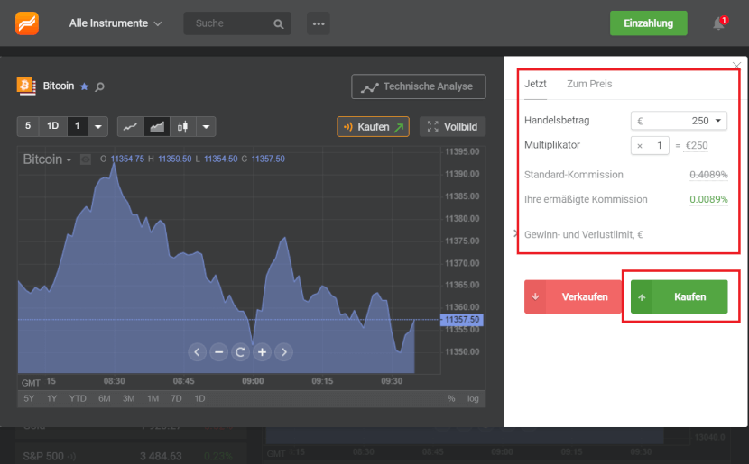This screenshot has height=464, width=749.
Task: Switch to area chart type
Action: [x=157, y=127]
